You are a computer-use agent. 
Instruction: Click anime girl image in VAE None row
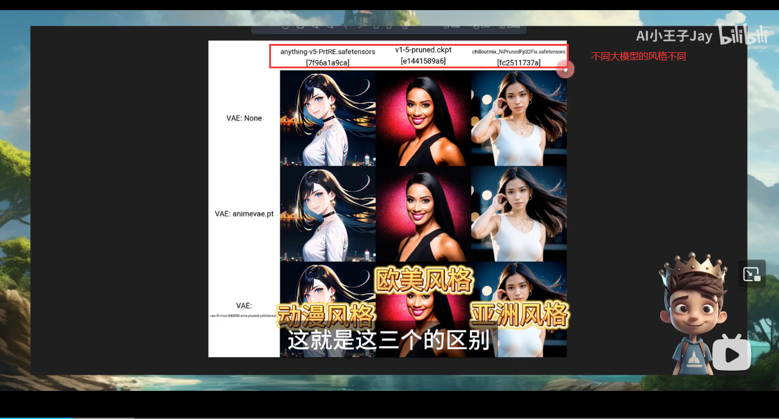click(x=328, y=118)
